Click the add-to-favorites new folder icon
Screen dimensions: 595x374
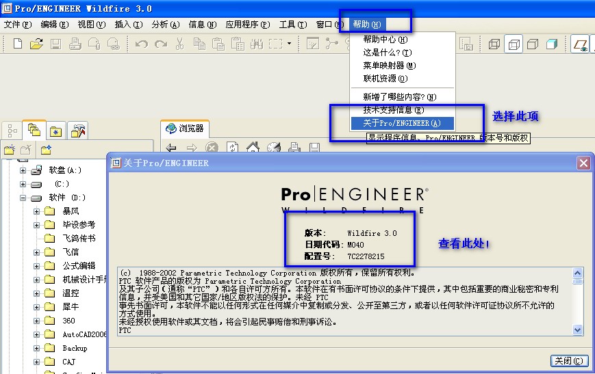pyautogui.click(x=47, y=150)
